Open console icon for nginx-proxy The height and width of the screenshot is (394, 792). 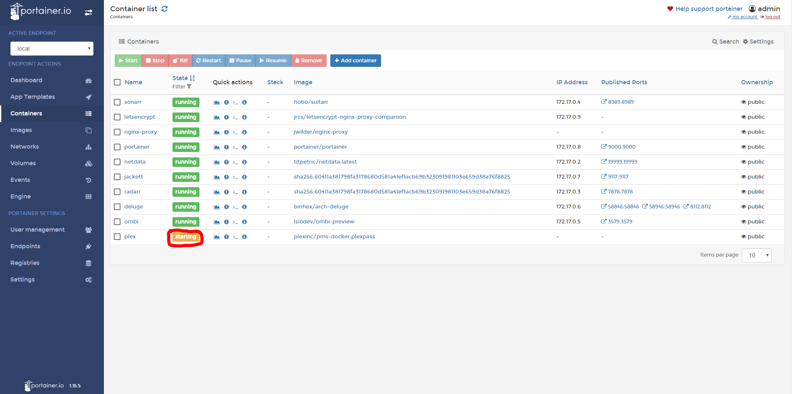coord(235,132)
